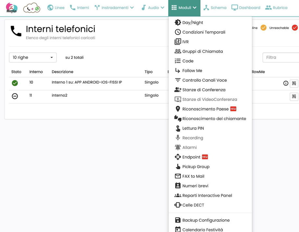299x232 pixels.
Task: Click info icon on interno 10 row
Action: point(286,83)
